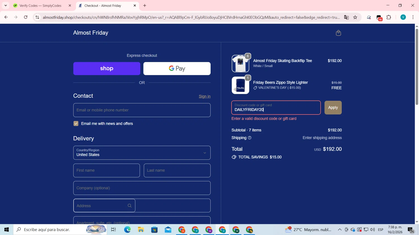Click the address search magnifier icon
The width and height of the screenshot is (419, 235).
tap(130, 206)
